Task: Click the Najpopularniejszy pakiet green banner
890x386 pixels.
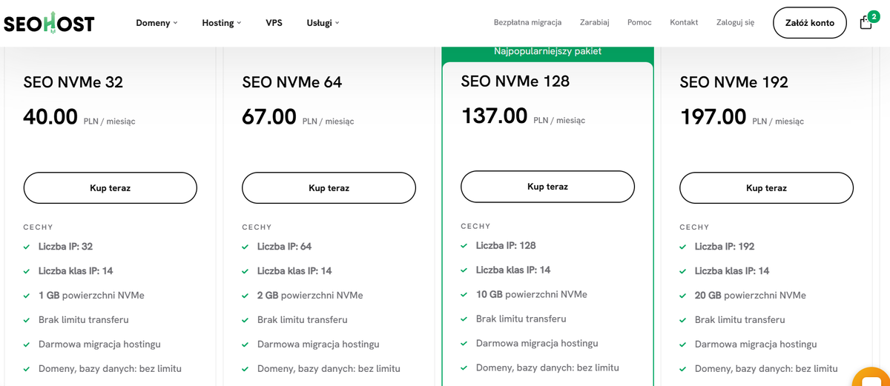Action: (x=547, y=52)
